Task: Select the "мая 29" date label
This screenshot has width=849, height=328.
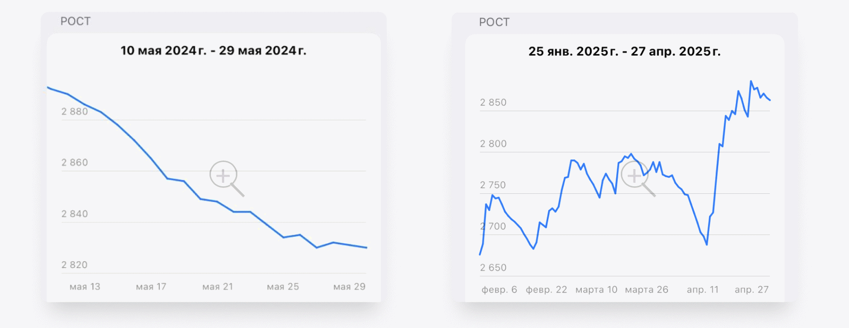Action: [x=349, y=286]
